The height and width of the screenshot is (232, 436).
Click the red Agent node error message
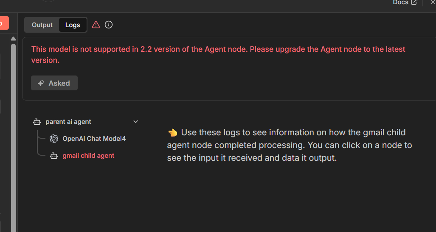218,55
